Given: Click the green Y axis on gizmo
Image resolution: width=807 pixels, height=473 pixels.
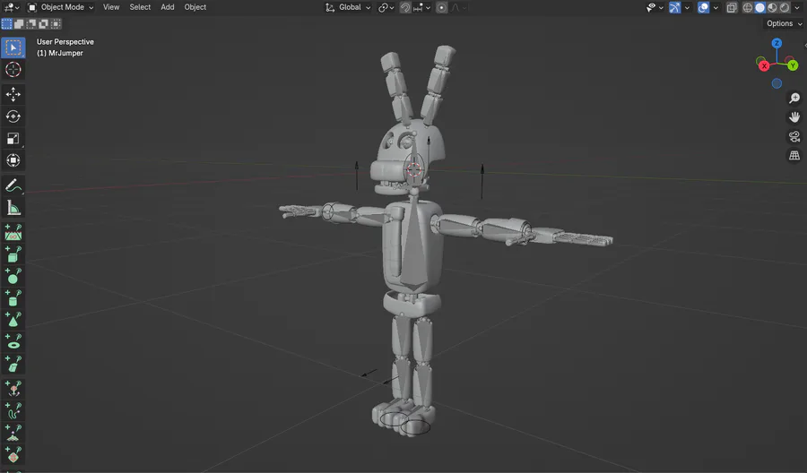Looking at the screenshot, I should pos(793,65).
